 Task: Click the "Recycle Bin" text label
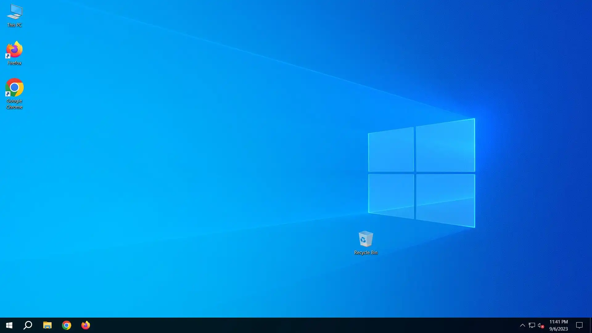point(366,253)
